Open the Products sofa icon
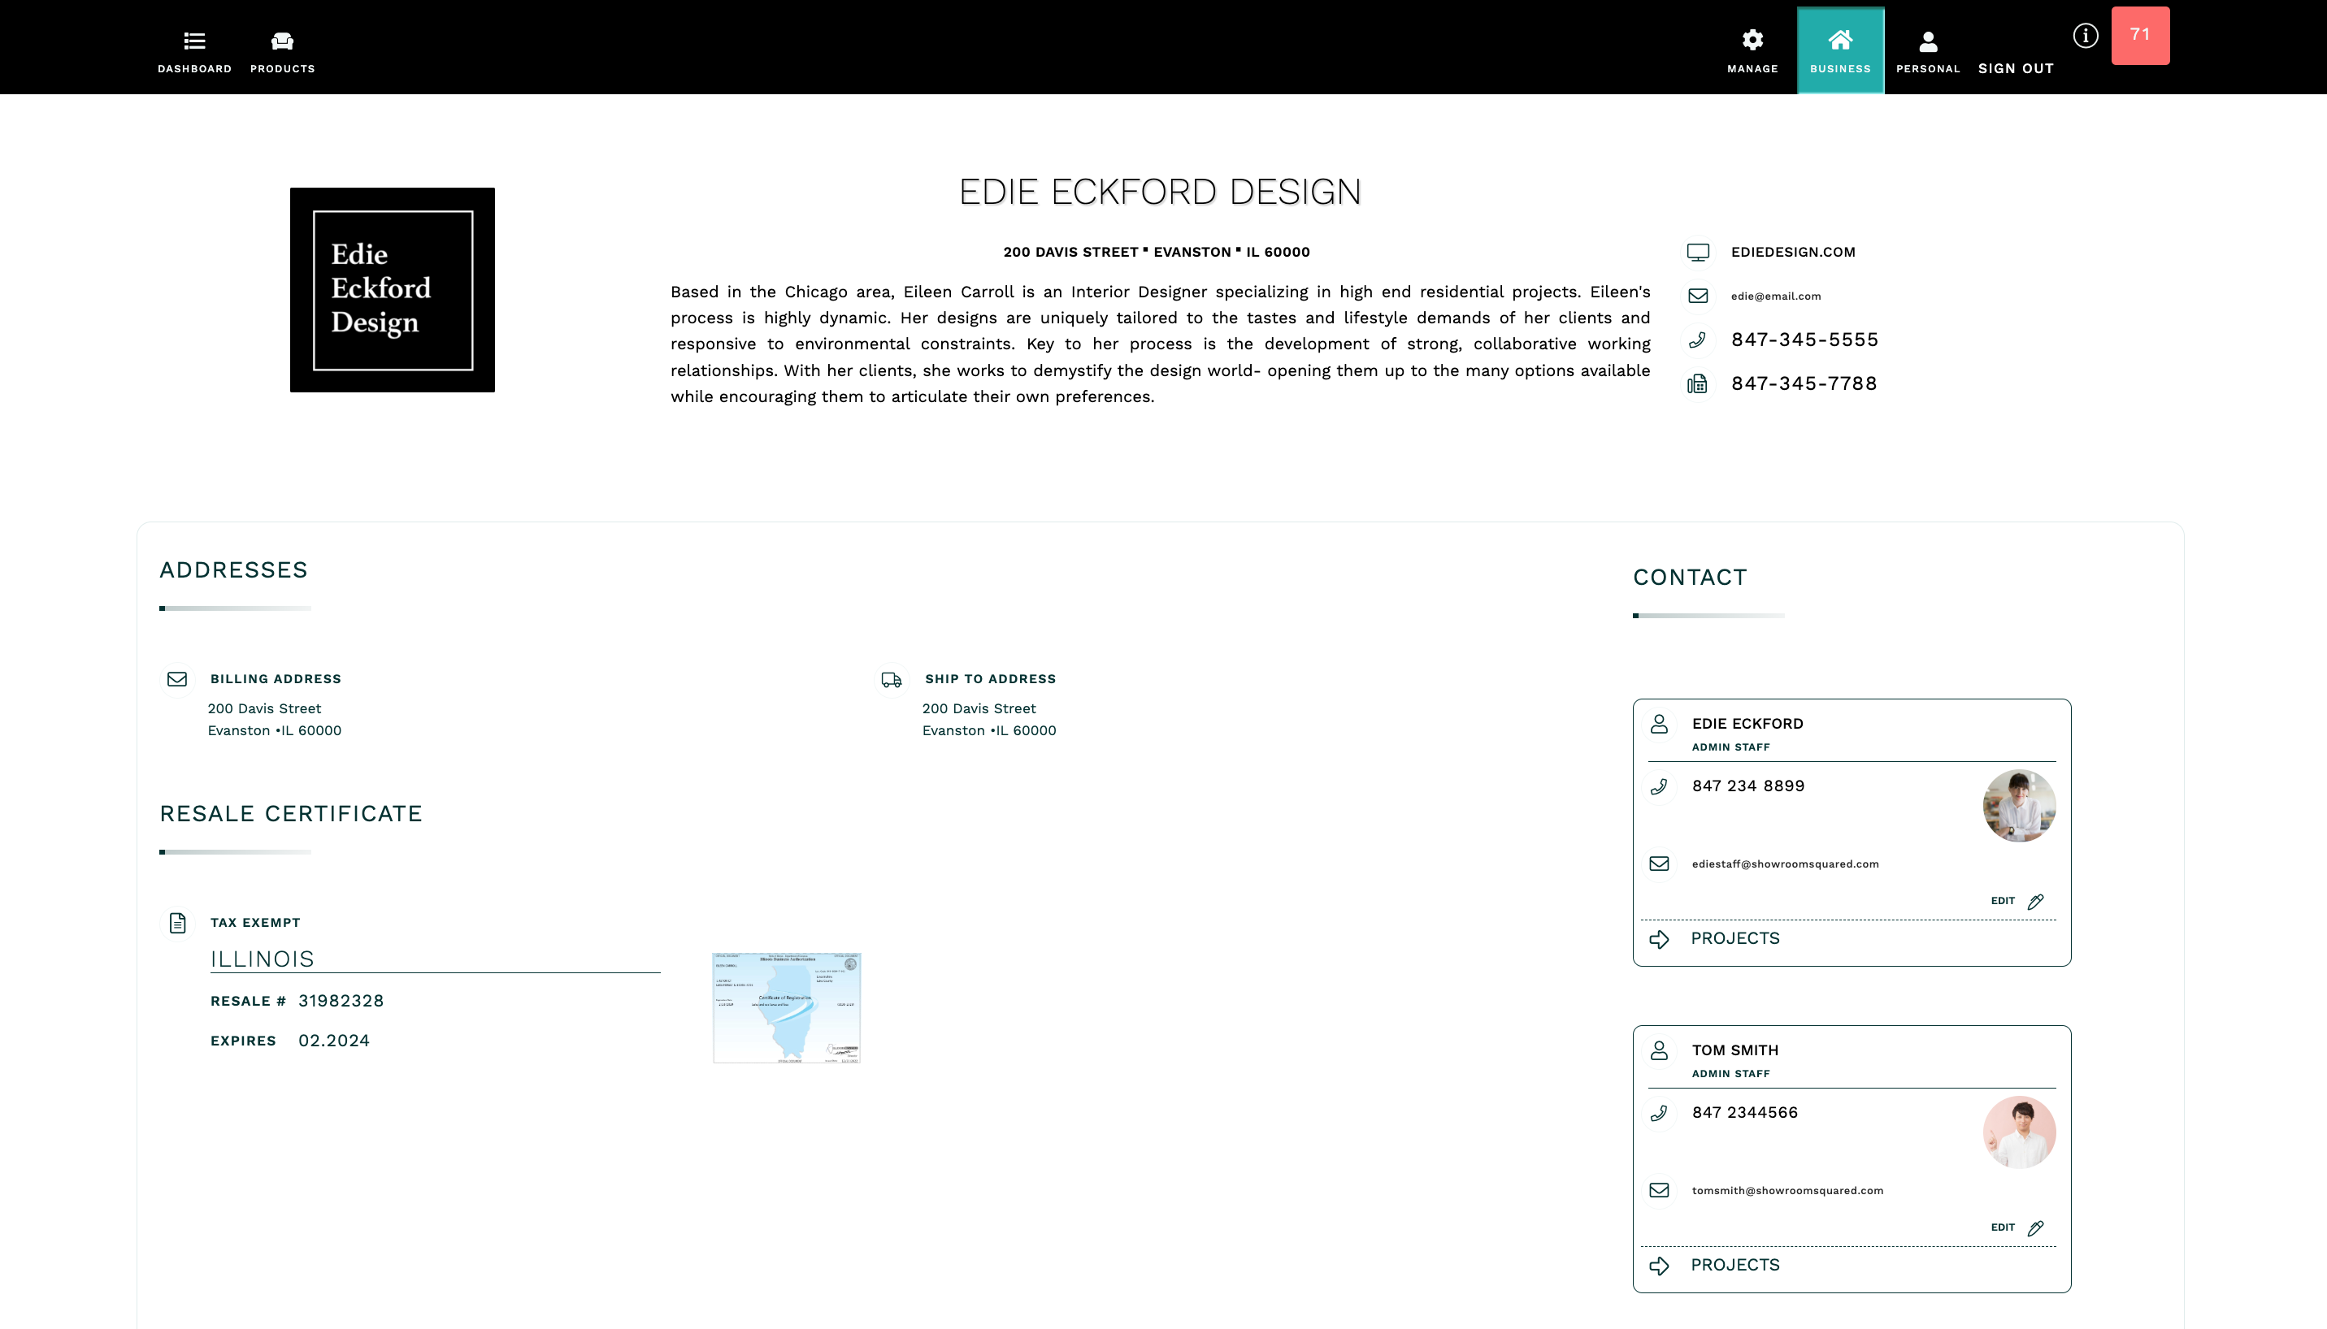Screen dimensions: 2327x1329 [x=282, y=50]
